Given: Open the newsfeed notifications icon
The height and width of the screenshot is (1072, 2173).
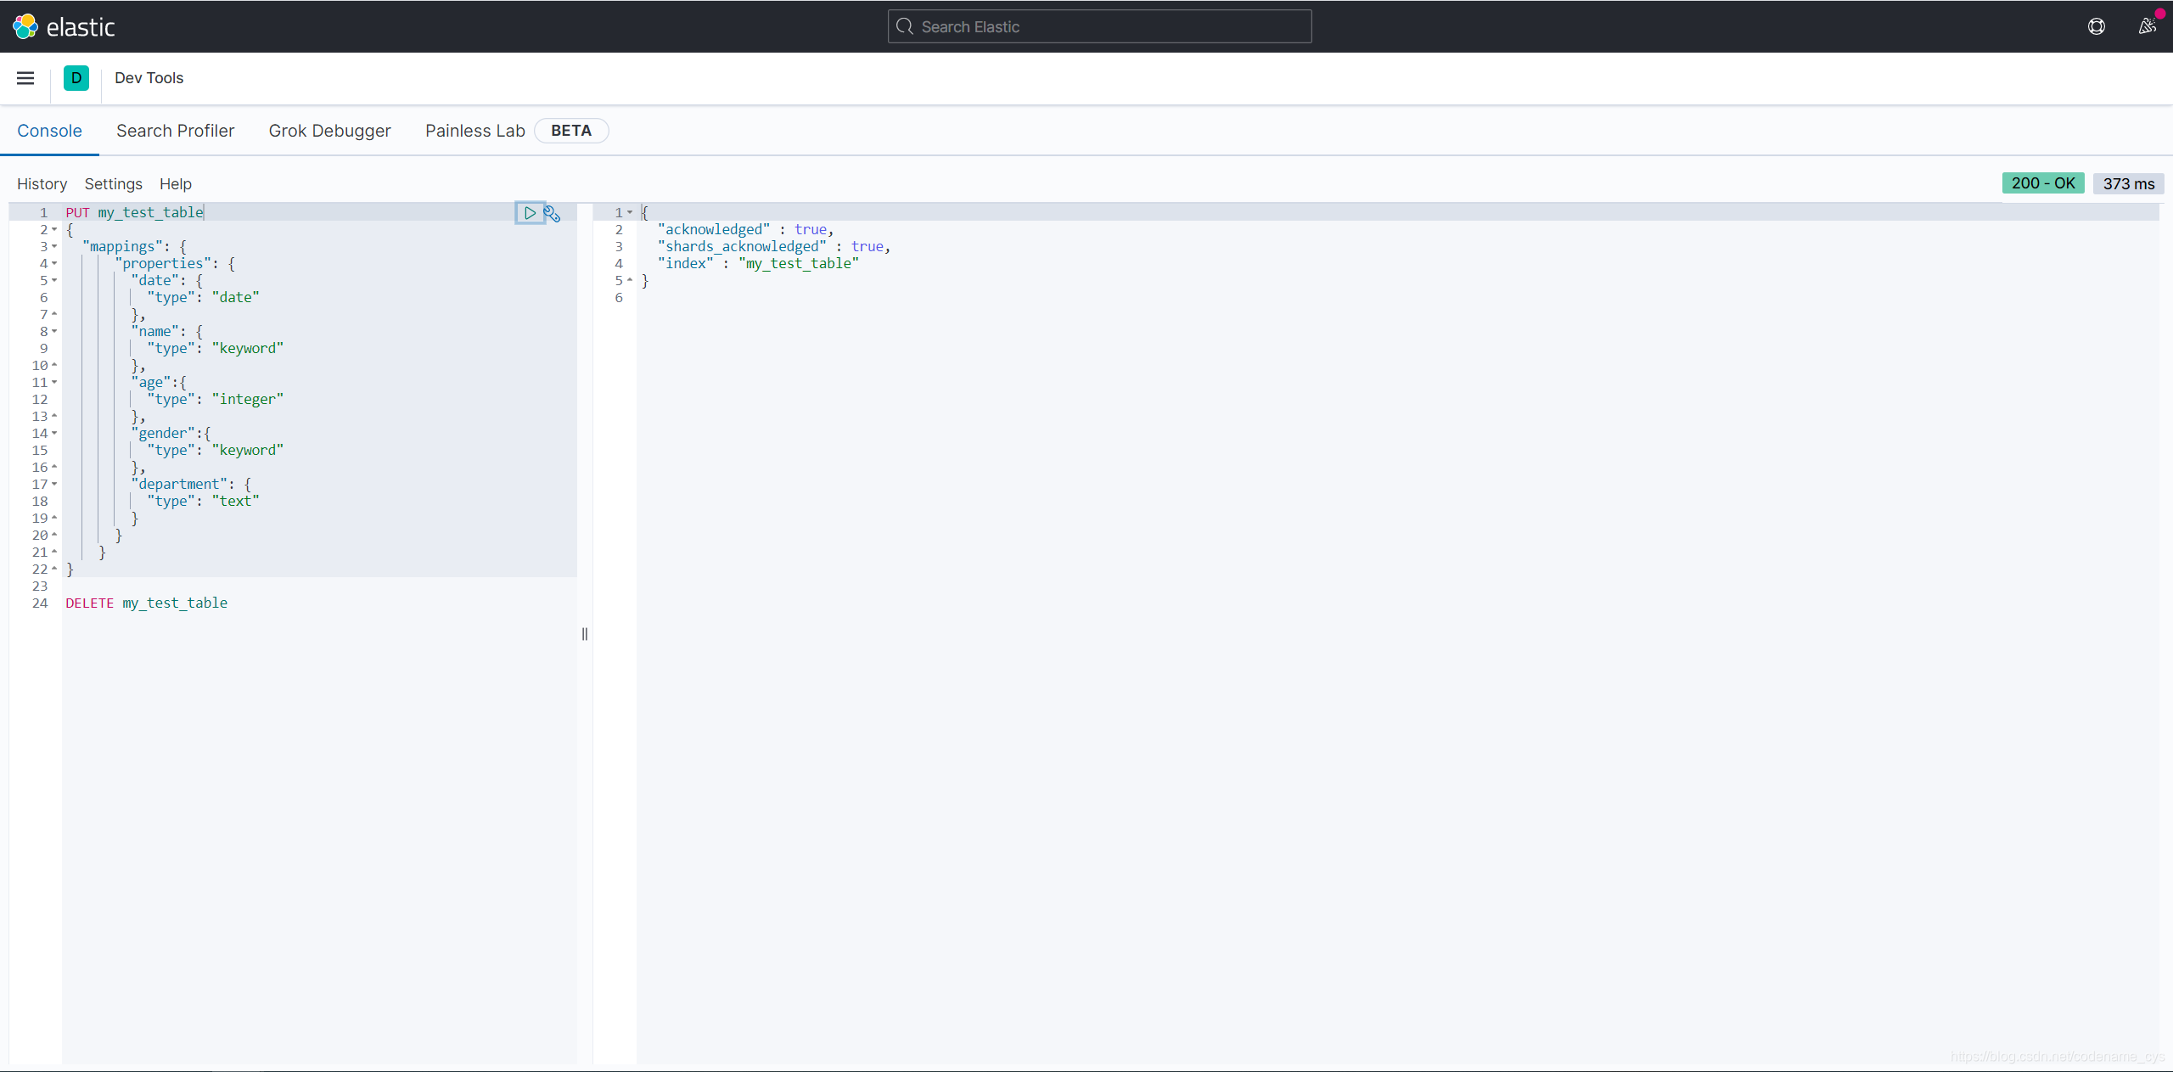Looking at the screenshot, I should click(2148, 26).
